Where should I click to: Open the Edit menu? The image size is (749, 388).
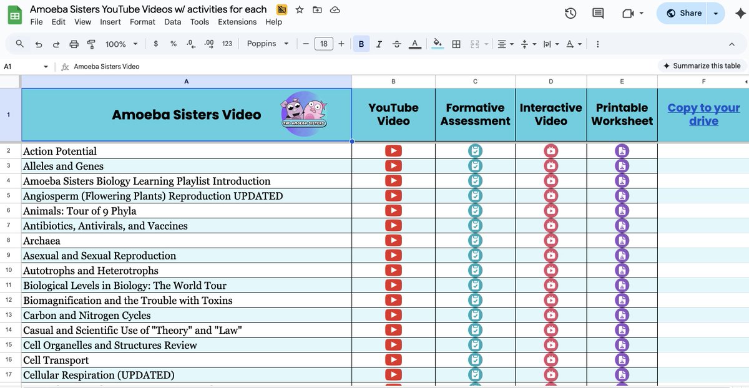[x=59, y=22]
